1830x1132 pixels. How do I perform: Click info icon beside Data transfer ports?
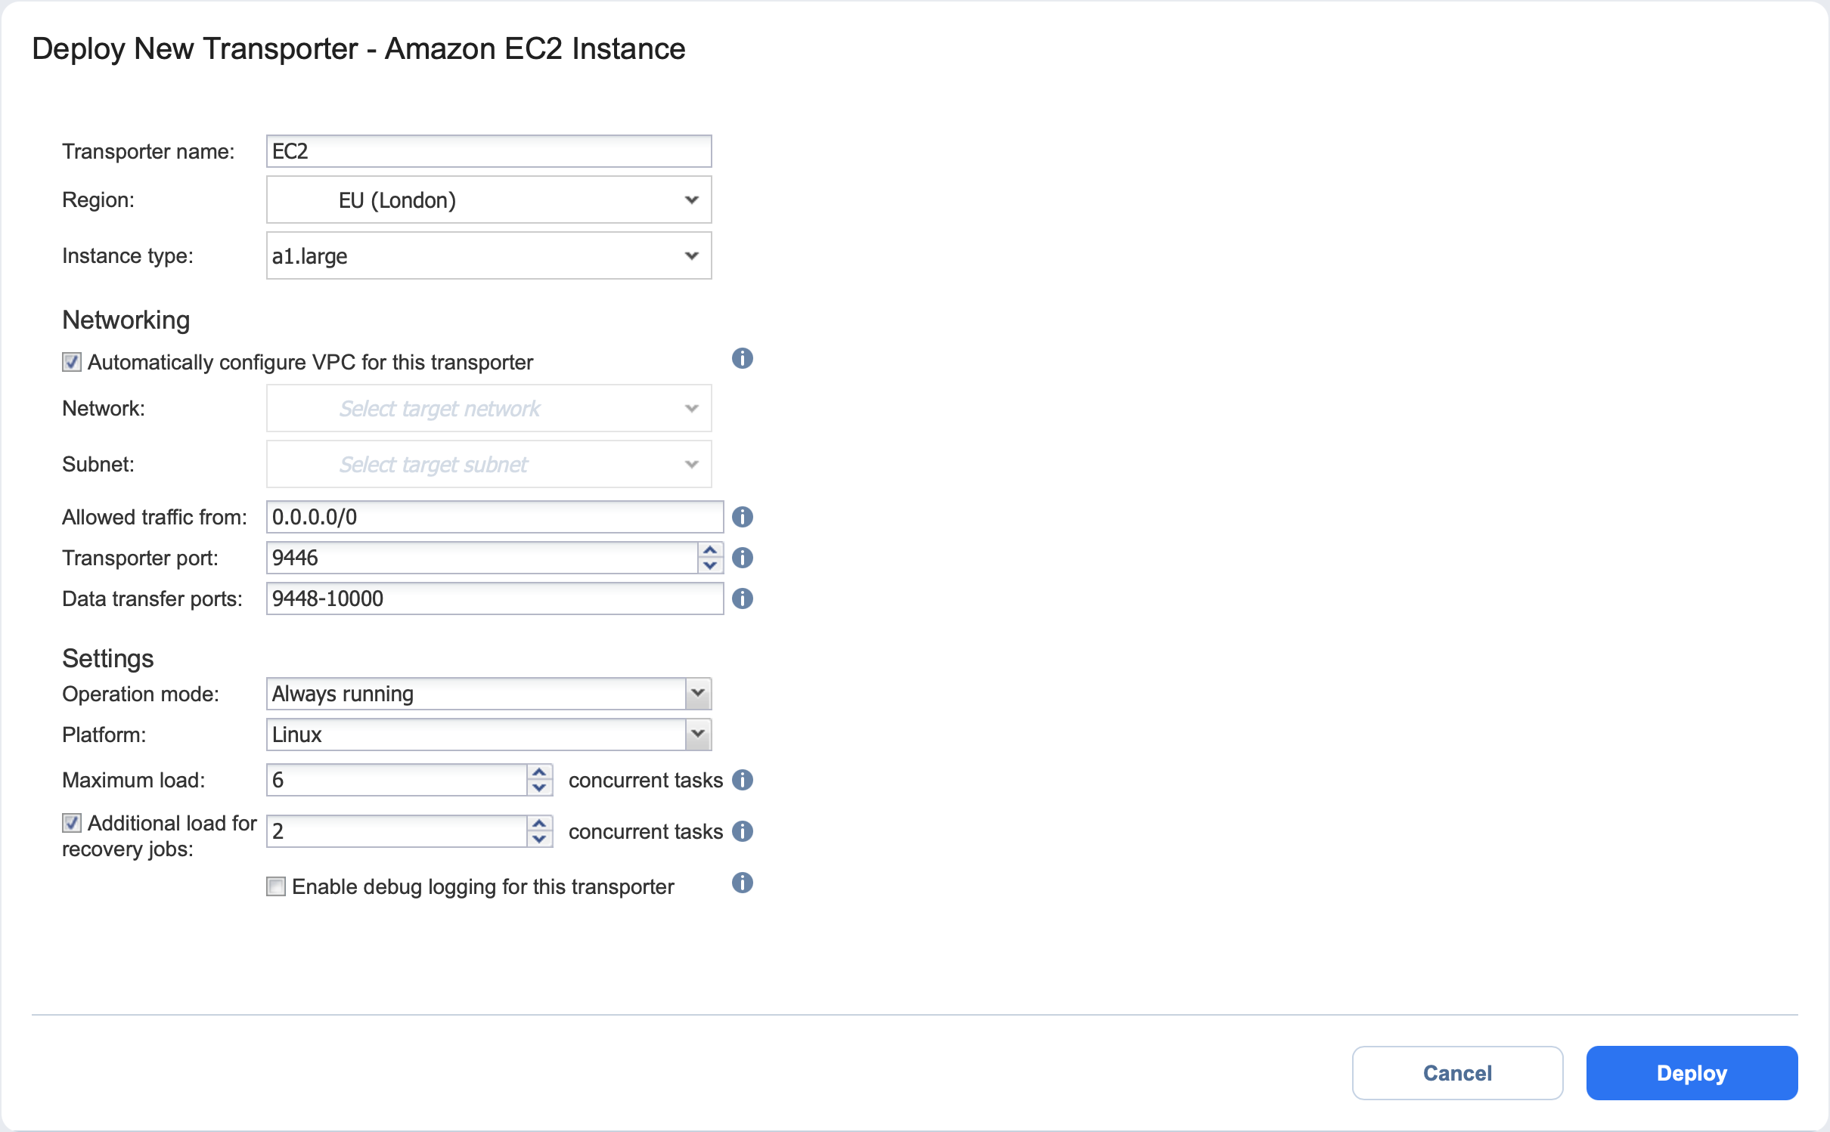coord(742,598)
